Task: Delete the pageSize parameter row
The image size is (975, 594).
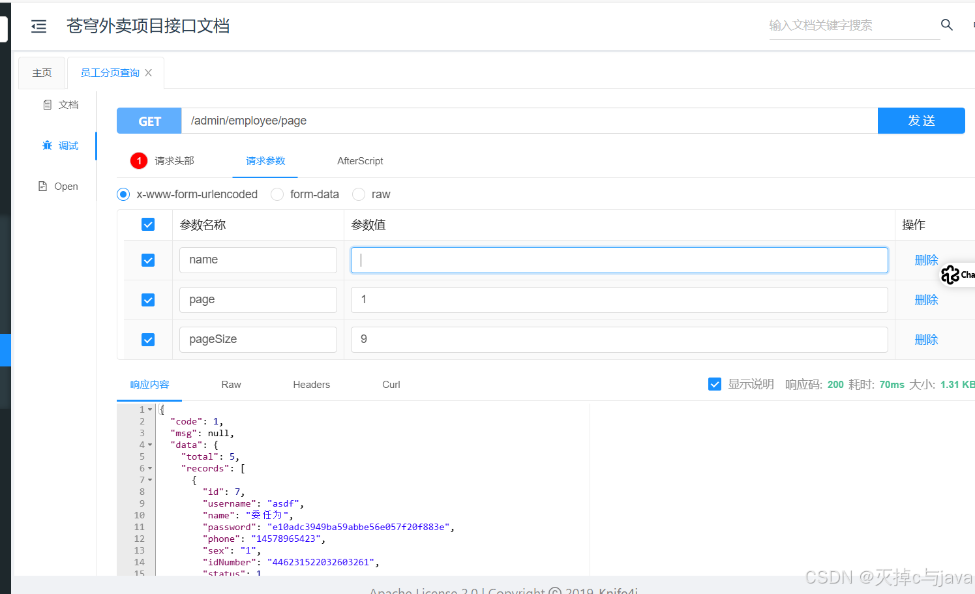Action: [x=926, y=340]
